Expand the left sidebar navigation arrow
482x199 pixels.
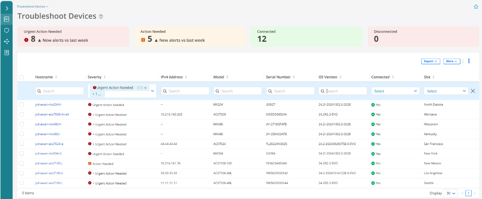point(7,8)
